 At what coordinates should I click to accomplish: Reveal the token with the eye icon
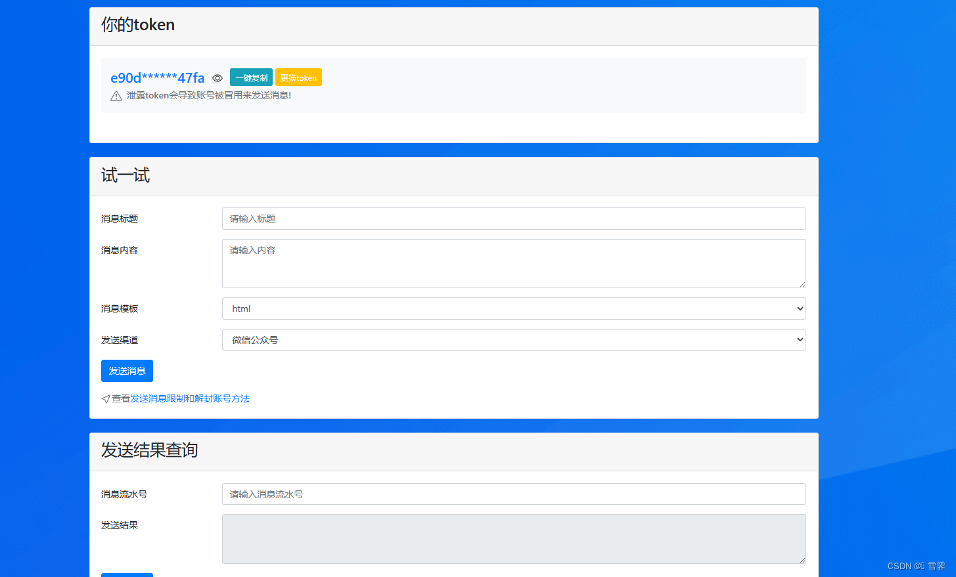click(217, 78)
